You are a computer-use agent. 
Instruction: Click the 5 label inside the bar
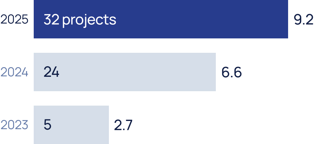(47, 125)
